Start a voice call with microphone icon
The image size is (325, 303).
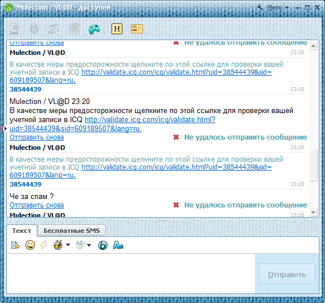coord(34,29)
